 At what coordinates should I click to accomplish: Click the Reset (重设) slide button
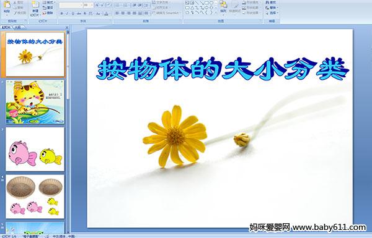coord(48,7)
